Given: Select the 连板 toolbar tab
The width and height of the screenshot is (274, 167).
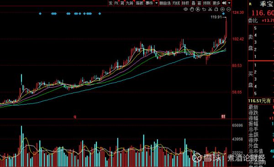Looking at the screenshot, I should (139, 3).
